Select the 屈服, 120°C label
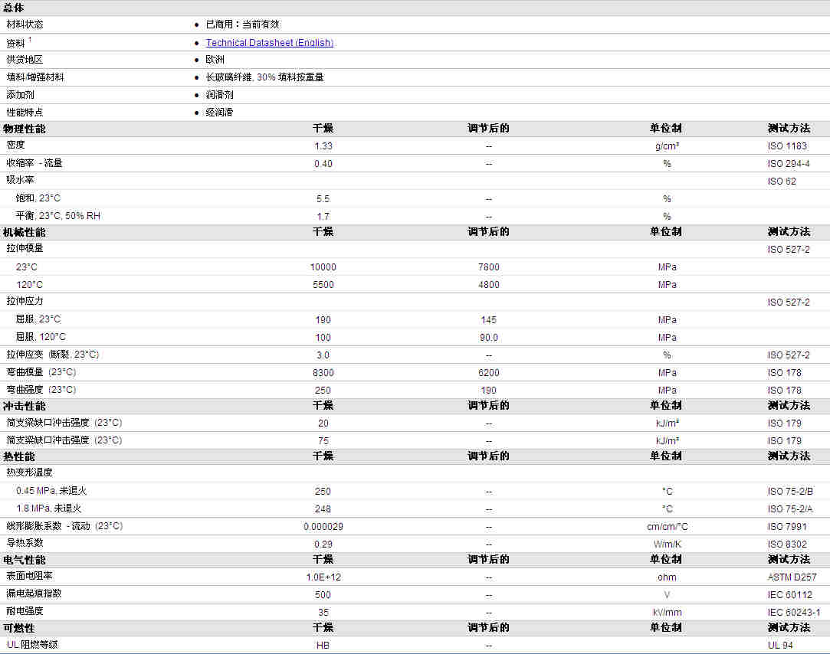The height and width of the screenshot is (654, 830). 41,336
